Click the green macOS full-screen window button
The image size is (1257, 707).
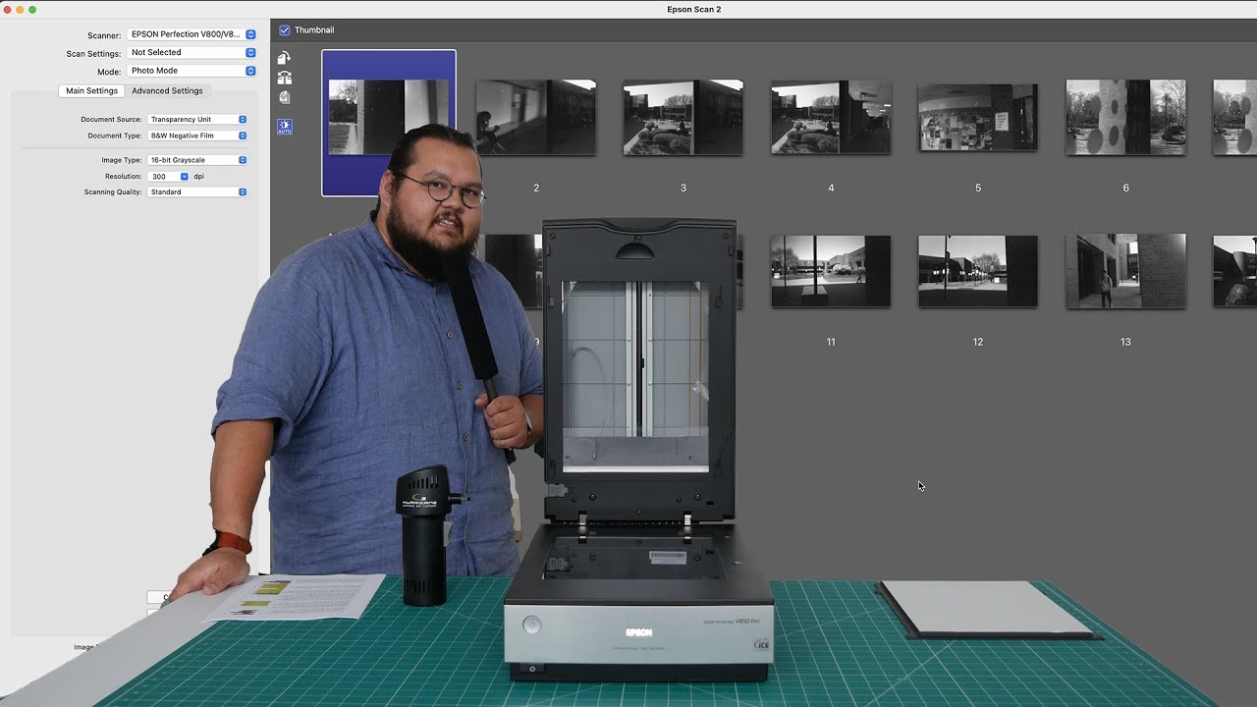pos(32,9)
